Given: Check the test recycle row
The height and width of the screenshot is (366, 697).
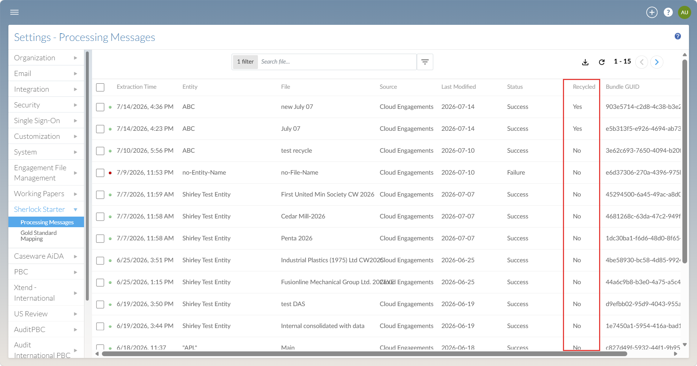Looking at the screenshot, I should pyautogui.click(x=100, y=151).
